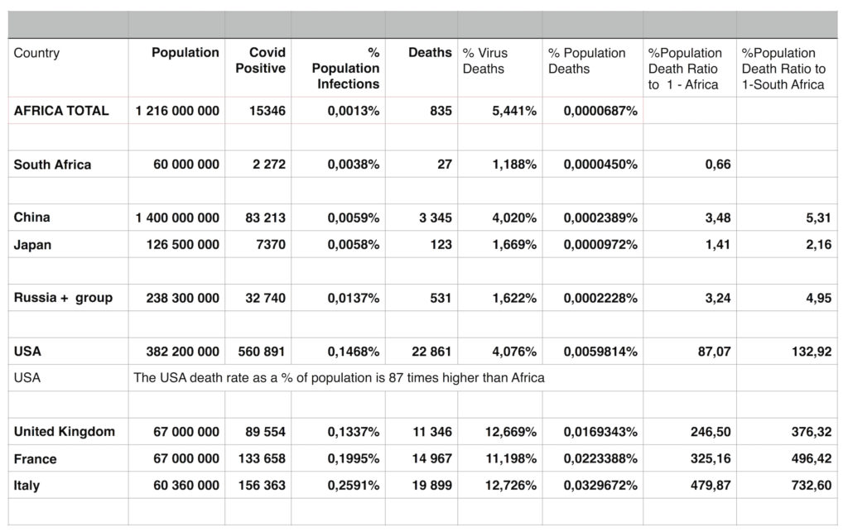The width and height of the screenshot is (848, 532).
Task: Click the France row label
Action: [x=68, y=458]
